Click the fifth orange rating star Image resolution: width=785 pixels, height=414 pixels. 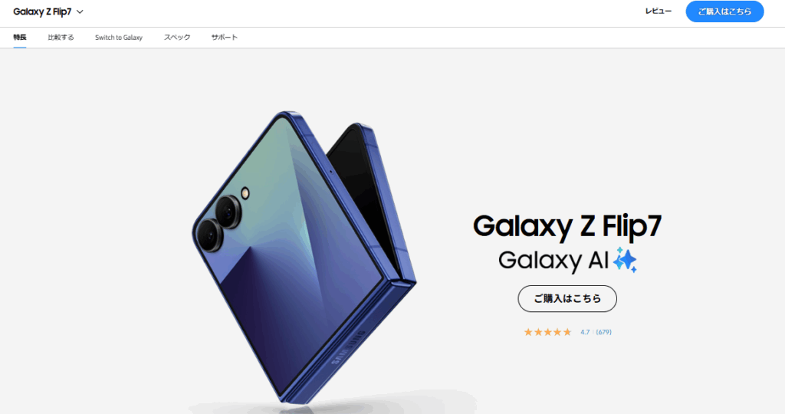coord(567,332)
